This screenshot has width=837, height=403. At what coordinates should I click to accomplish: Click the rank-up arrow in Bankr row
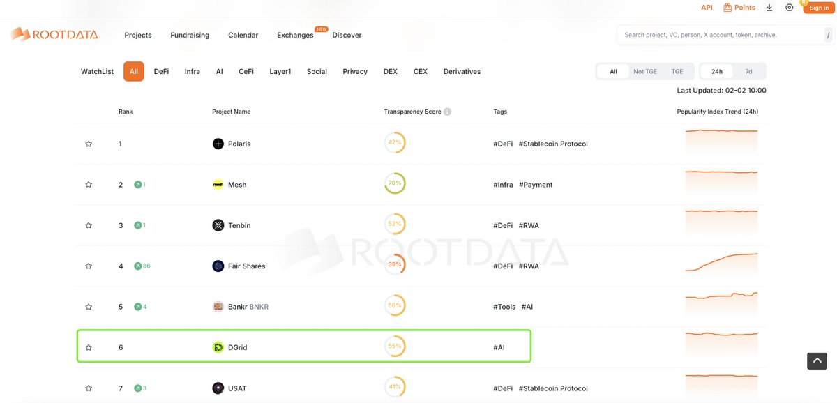(x=137, y=307)
